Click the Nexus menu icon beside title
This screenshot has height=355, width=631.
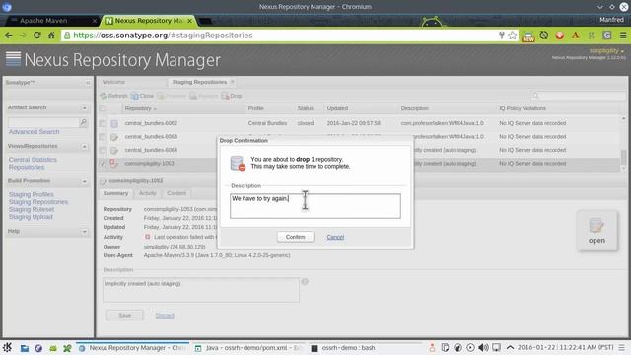click(x=13, y=59)
